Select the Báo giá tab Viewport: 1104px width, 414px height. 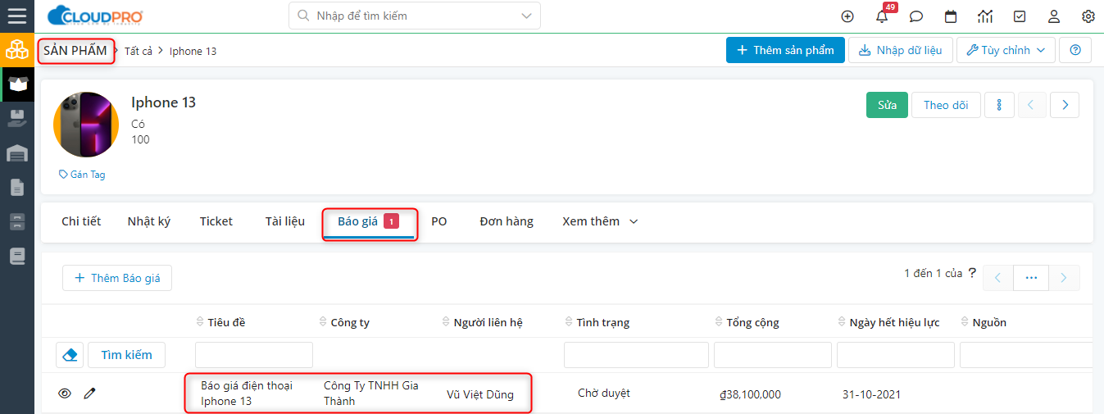pyautogui.click(x=369, y=221)
